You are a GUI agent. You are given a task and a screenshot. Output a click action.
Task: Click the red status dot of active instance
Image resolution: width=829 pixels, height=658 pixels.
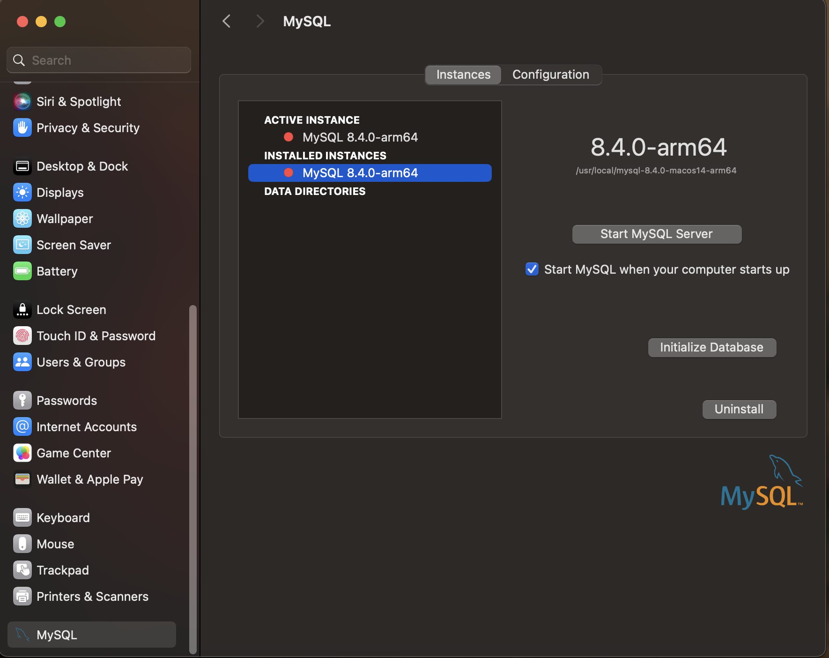[289, 137]
